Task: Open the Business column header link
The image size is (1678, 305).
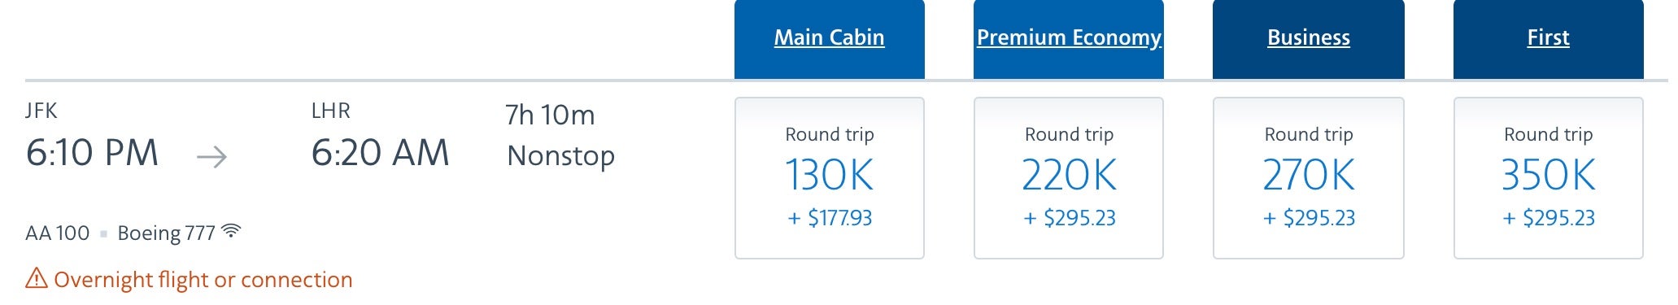Action: [1309, 37]
